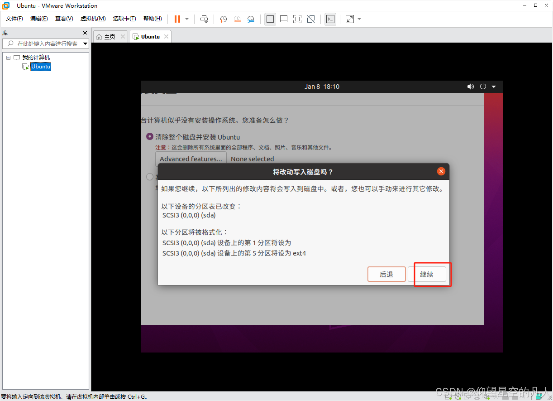Image resolution: width=553 pixels, height=401 pixels.
Task: Click the 后退 button in the dialog
Action: click(386, 274)
